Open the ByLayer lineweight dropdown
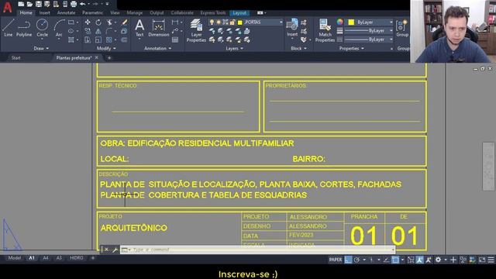Image resolution: width=496 pixels, height=279 pixels. pos(369,31)
